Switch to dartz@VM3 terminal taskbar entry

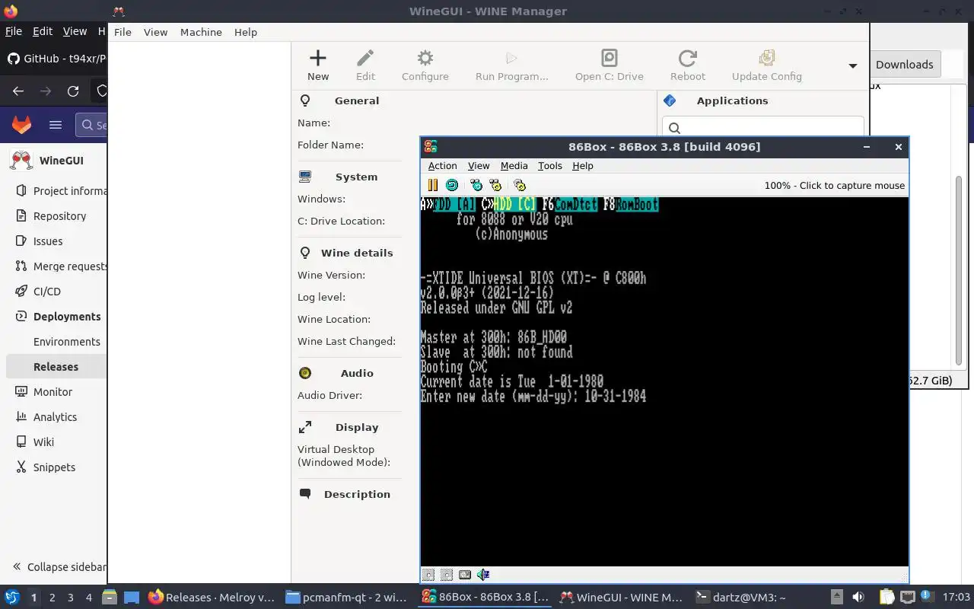pos(741,598)
